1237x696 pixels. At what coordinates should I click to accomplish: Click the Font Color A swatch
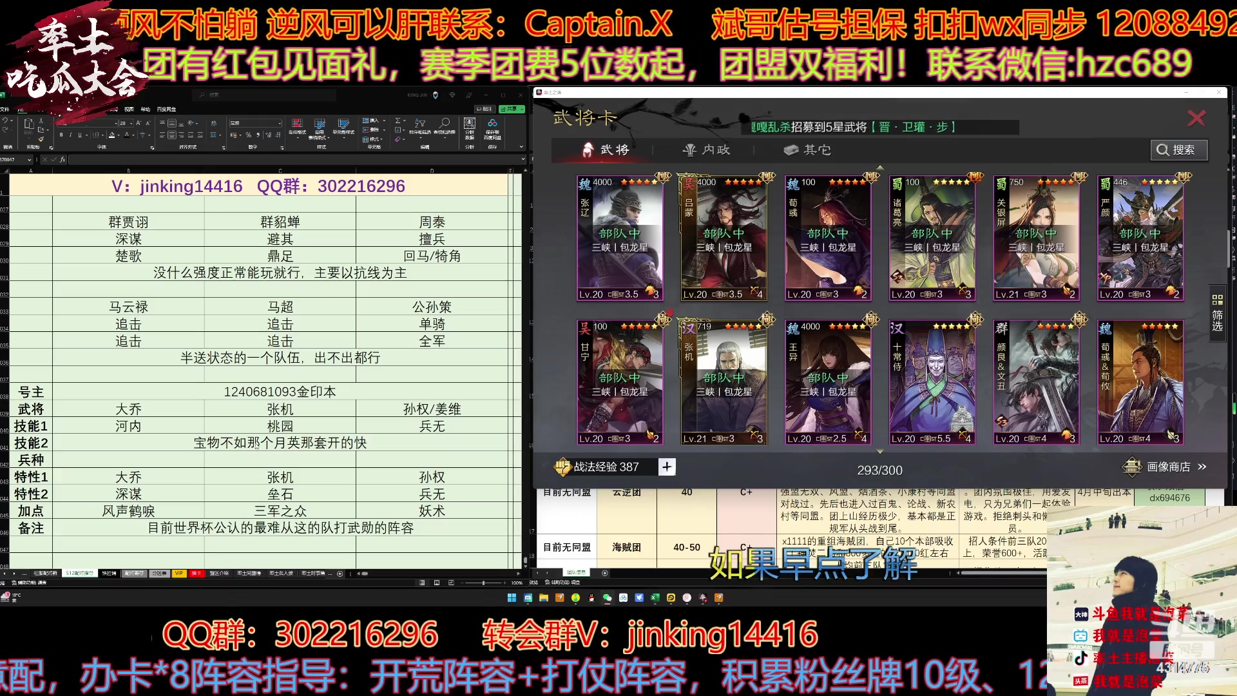tap(126, 135)
